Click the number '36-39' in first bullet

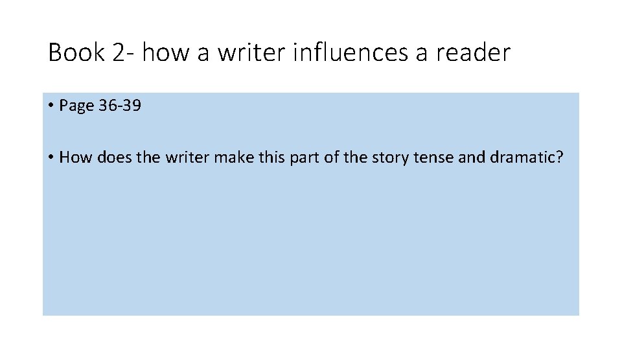119,106
